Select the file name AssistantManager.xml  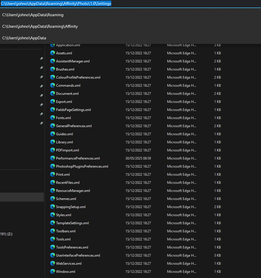(x=73, y=61)
